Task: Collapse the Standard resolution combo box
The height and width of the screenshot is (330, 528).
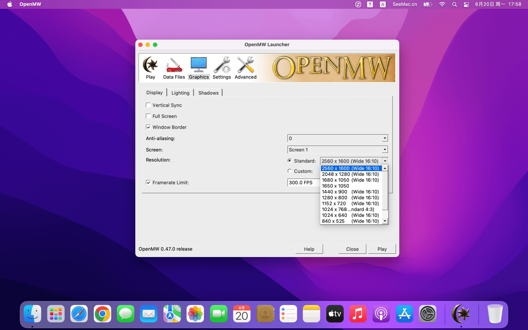Action: (354, 161)
